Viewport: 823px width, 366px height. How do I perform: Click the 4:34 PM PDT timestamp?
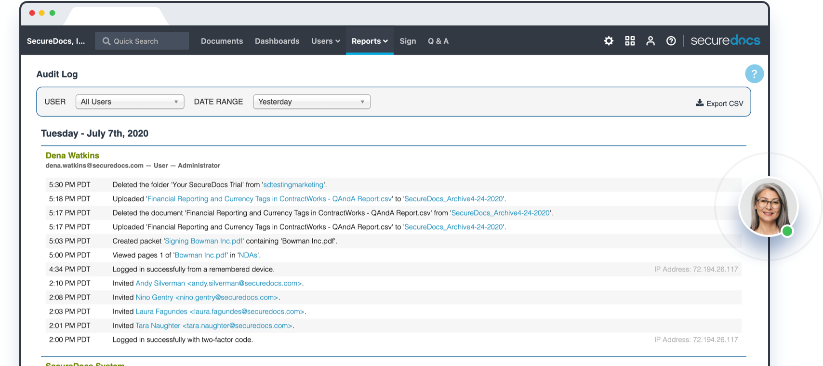pyautogui.click(x=70, y=269)
